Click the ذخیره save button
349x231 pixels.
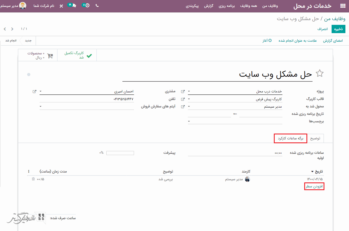pyautogui.click(x=338, y=29)
